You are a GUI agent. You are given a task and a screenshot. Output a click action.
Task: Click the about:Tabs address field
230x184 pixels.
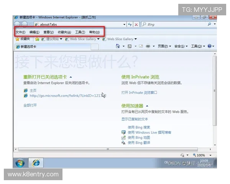(80, 25)
